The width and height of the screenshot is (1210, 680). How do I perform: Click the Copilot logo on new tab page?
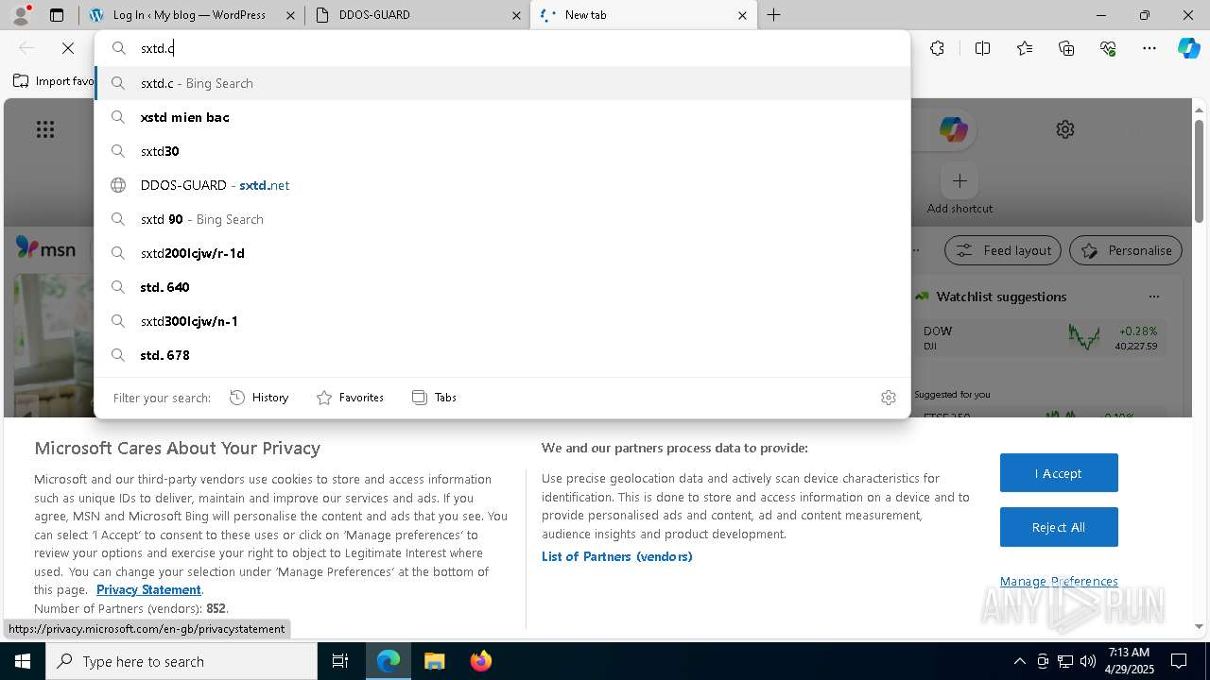click(x=953, y=129)
